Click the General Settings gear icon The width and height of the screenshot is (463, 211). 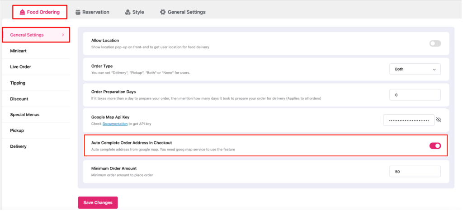click(163, 12)
